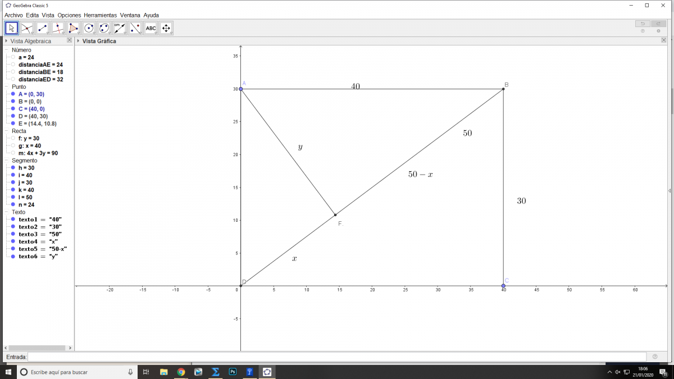
Task: Select the Distance measurement tool
Action: [120, 28]
